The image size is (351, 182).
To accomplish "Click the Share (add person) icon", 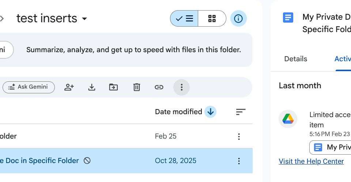I will click(69, 87).
